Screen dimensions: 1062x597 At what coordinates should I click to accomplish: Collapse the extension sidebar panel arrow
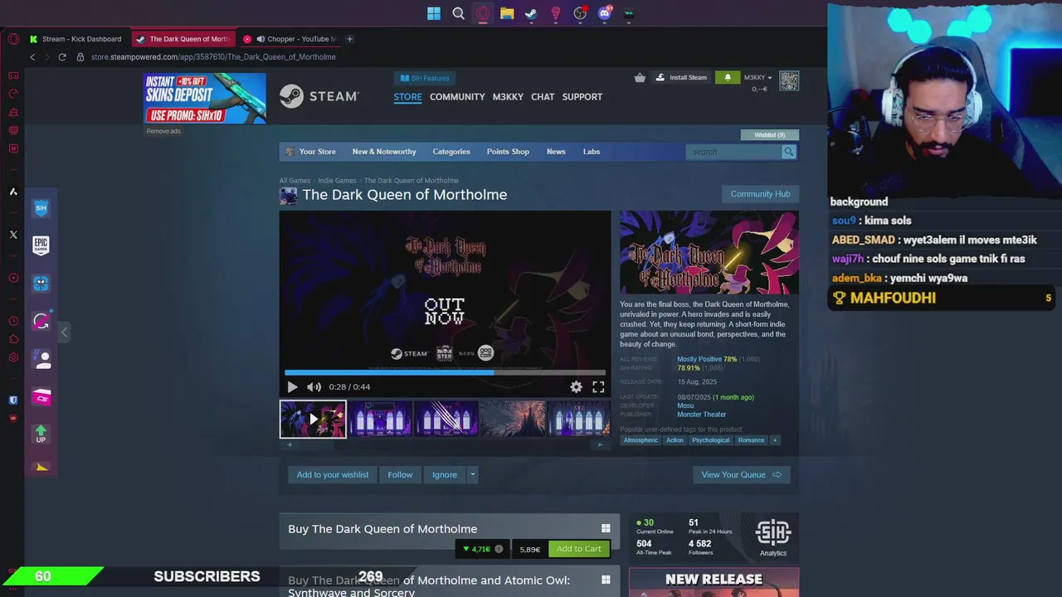[64, 332]
